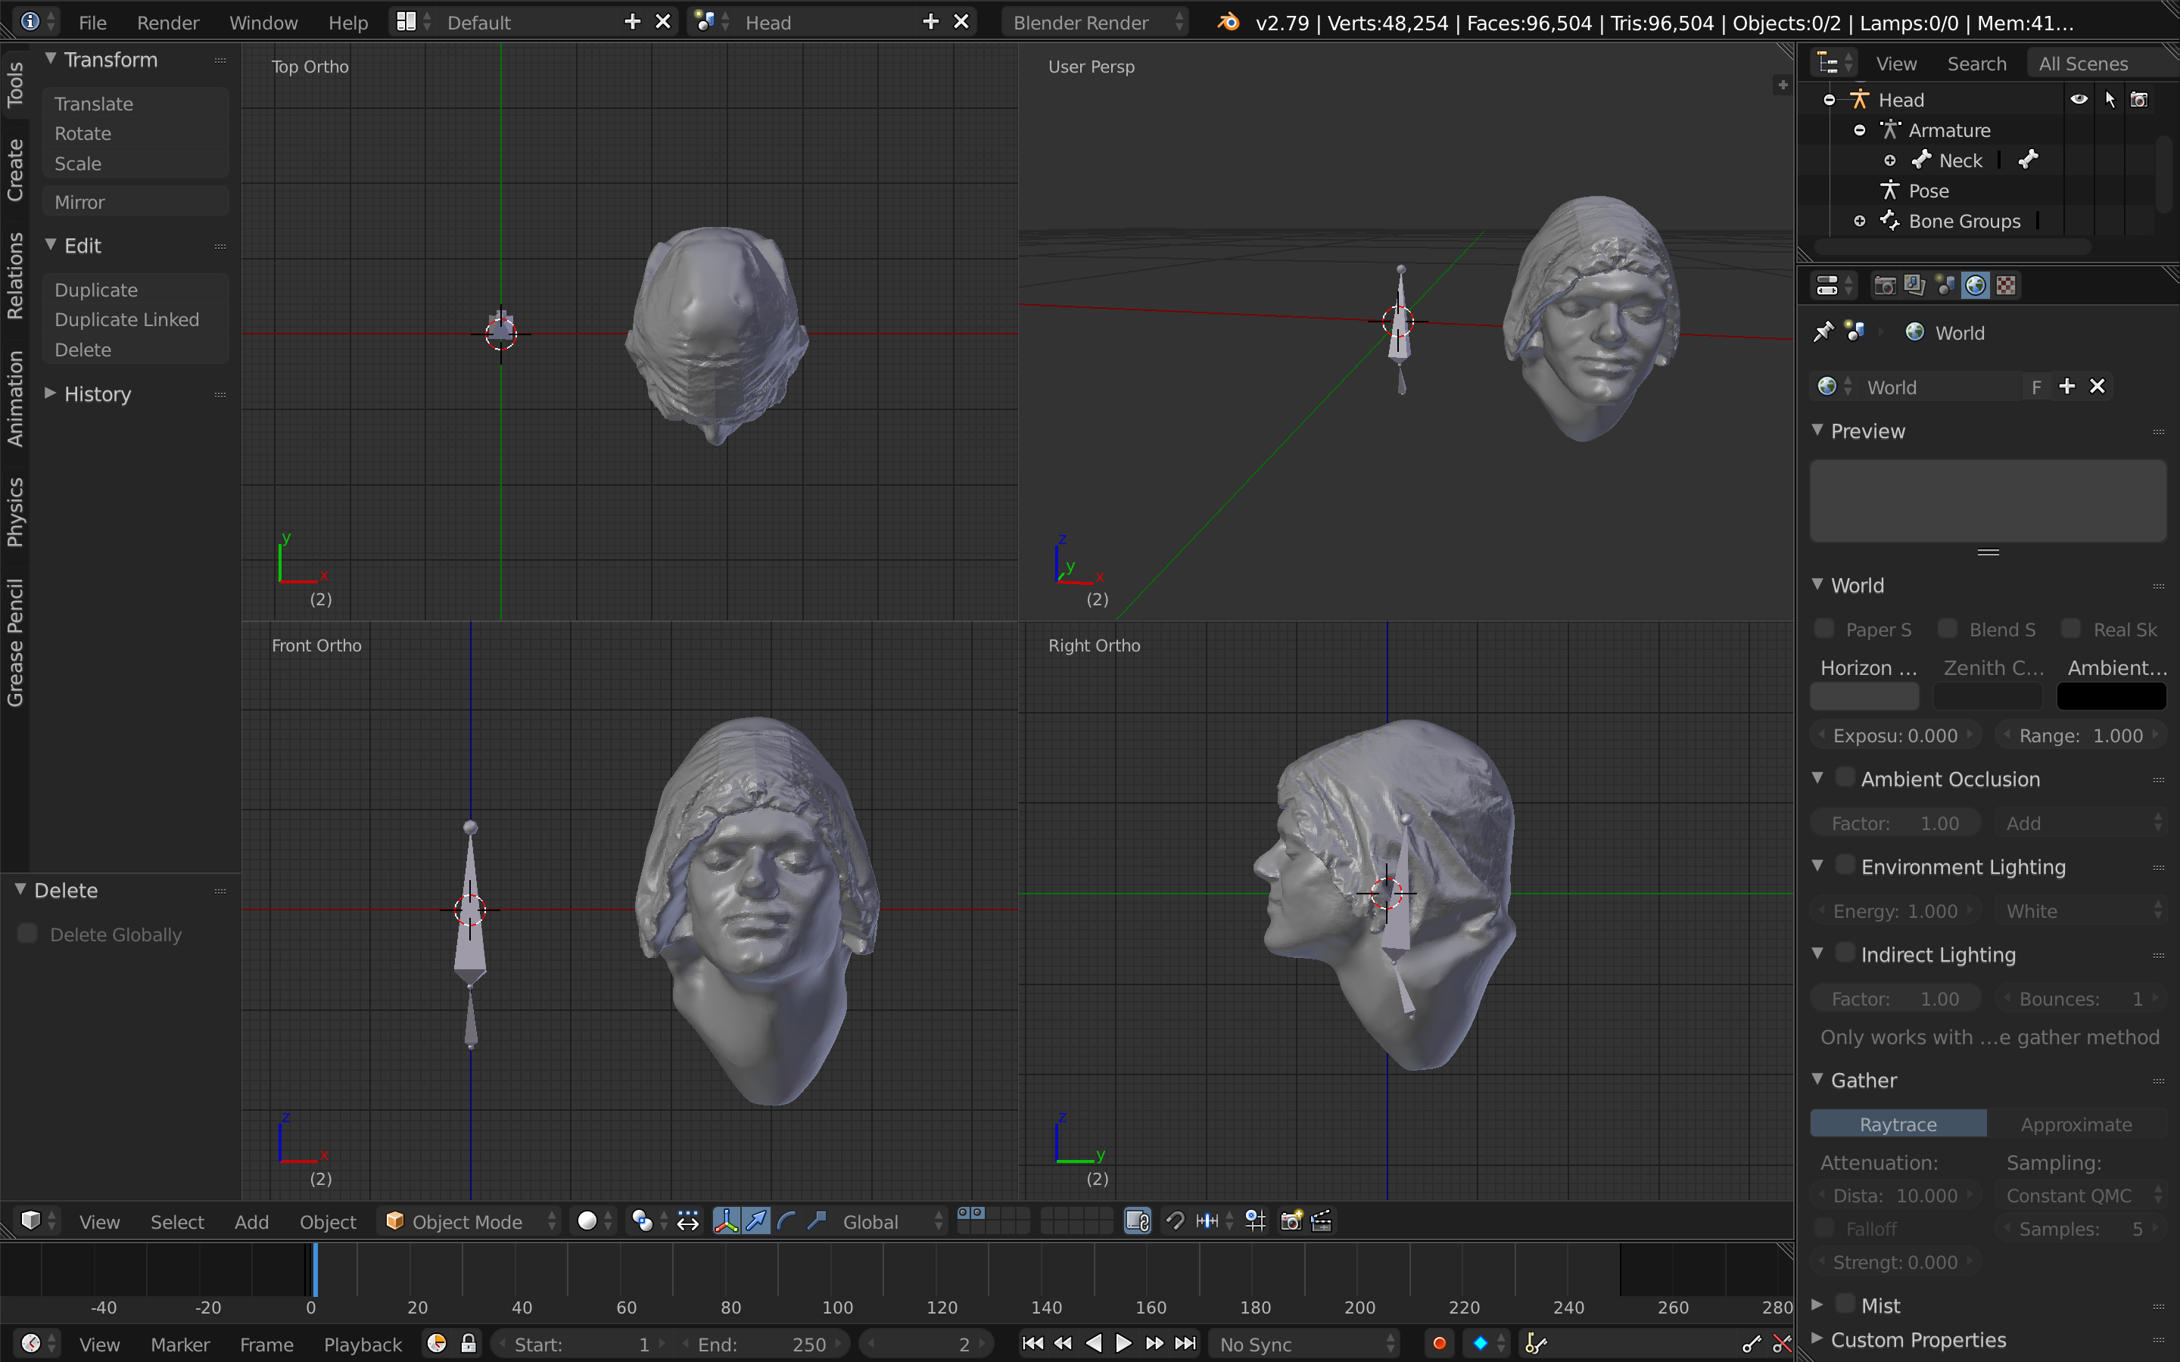Click the delete keyframe icon in timeline
The width and height of the screenshot is (2180, 1362).
[1781, 1343]
